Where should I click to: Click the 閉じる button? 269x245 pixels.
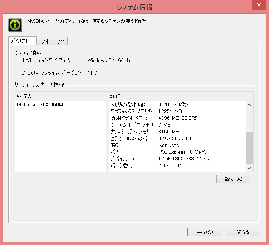click(x=243, y=232)
